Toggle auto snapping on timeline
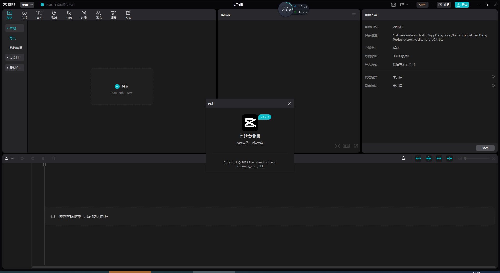This screenshot has height=273, width=500. 429,158
